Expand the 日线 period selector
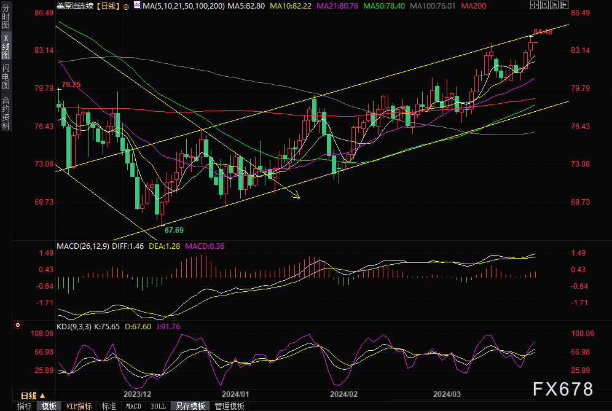Screen dimensions: 612x411 [x=33, y=396]
